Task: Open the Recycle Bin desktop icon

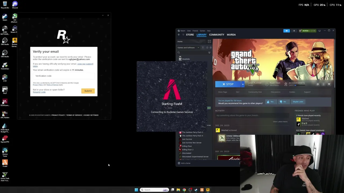Action: [5, 5]
